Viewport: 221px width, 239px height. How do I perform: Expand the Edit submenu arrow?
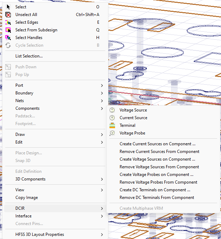[x=102, y=142]
